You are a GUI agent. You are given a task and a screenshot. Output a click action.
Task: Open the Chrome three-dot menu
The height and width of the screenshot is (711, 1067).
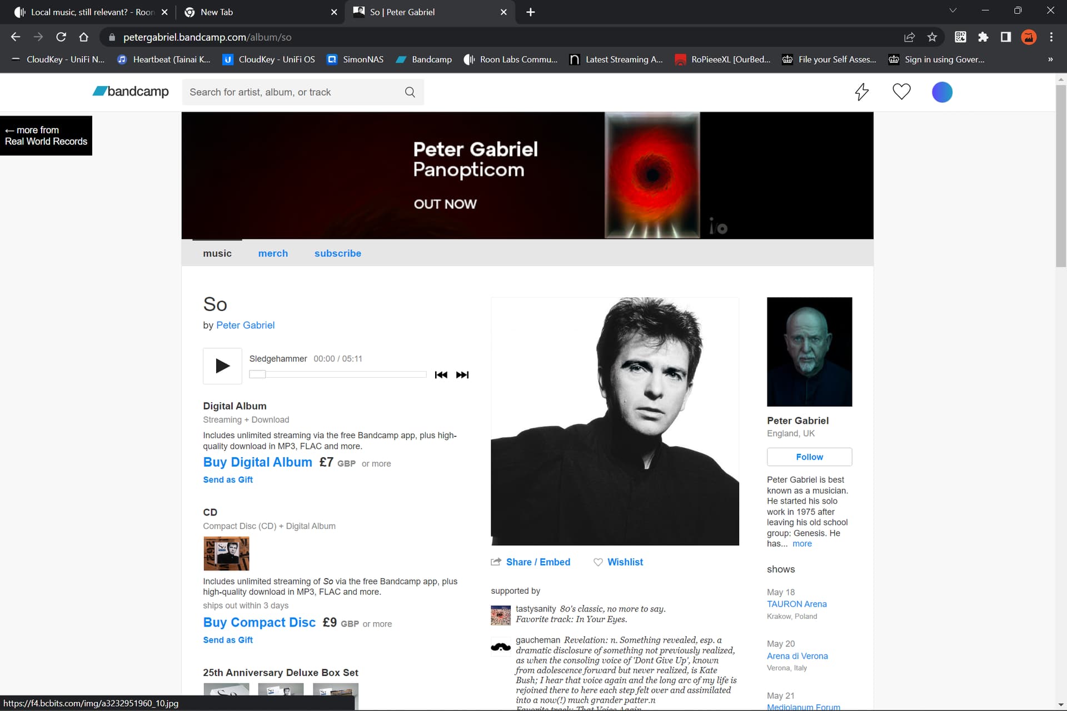coord(1051,37)
